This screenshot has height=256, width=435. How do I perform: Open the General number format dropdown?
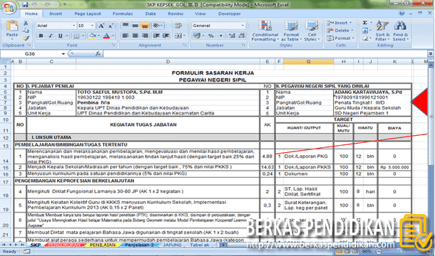tap(242, 26)
